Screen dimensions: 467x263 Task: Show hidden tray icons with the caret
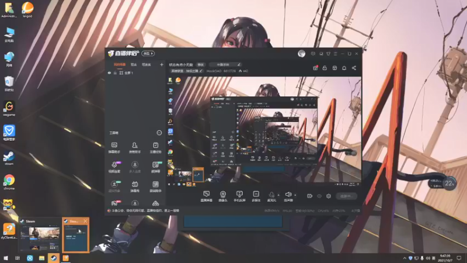405,258
